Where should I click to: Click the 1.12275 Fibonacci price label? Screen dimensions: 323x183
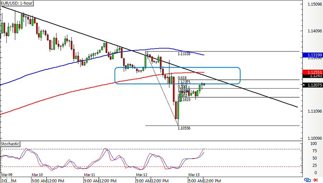[184, 82]
